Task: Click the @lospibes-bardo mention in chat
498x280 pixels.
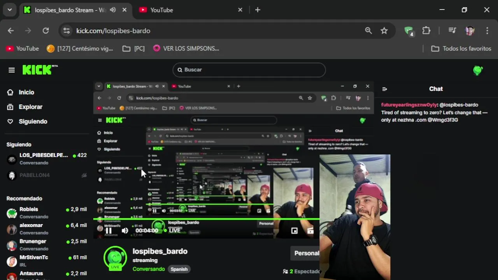Action: pyautogui.click(x=459, y=105)
